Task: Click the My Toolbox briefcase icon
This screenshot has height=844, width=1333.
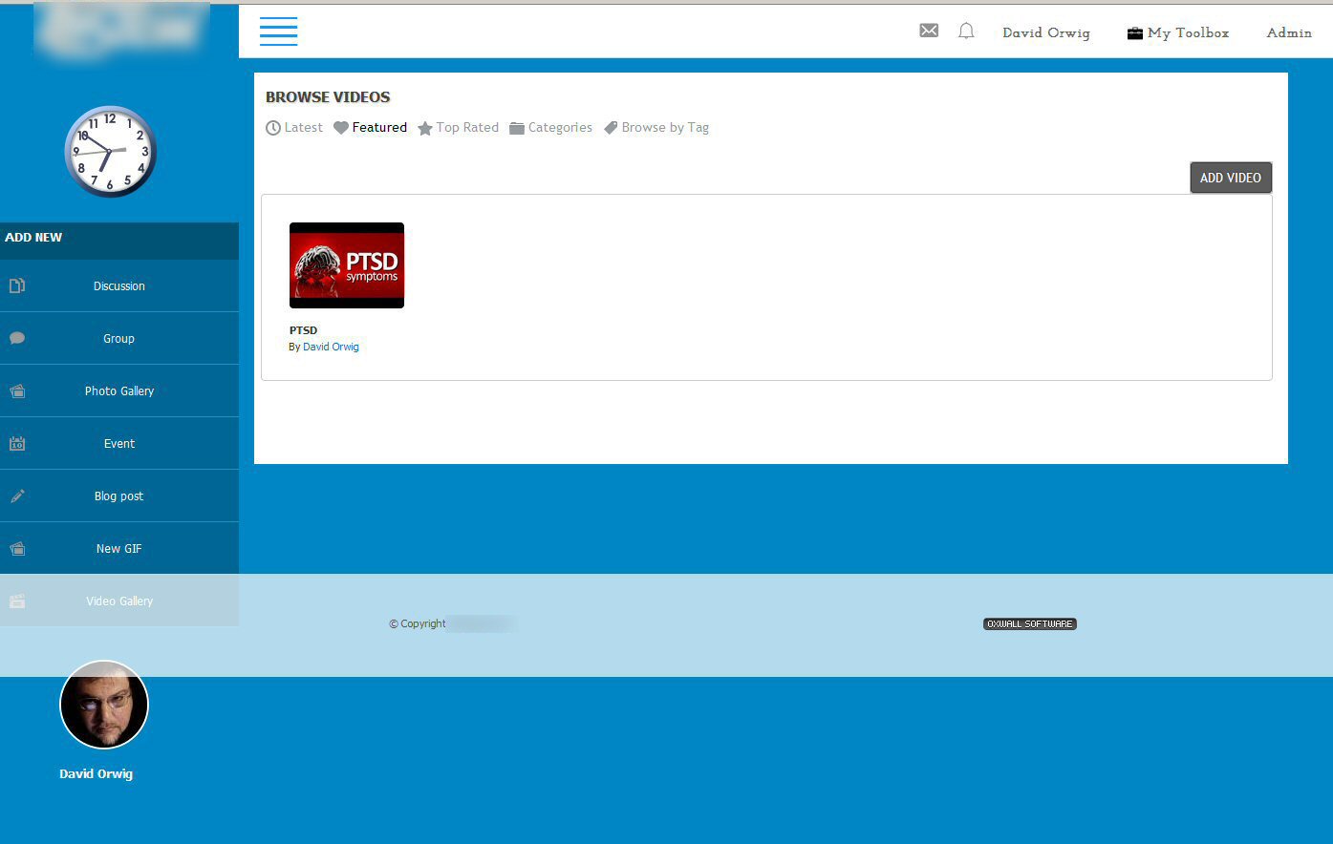Action: coord(1135,33)
